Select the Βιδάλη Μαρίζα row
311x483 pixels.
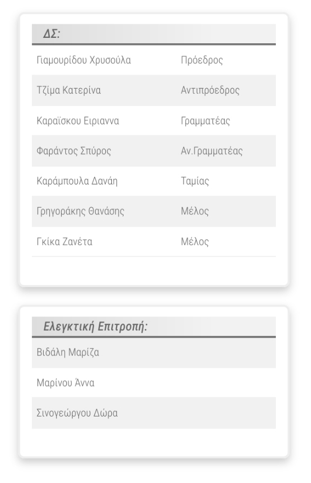[x=153, y=353]
